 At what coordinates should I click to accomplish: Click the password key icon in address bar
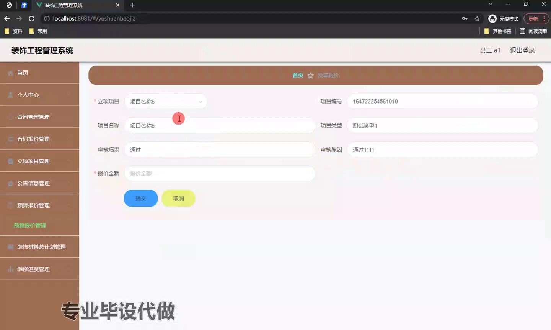pyautogui.click(x=465, y=19)
